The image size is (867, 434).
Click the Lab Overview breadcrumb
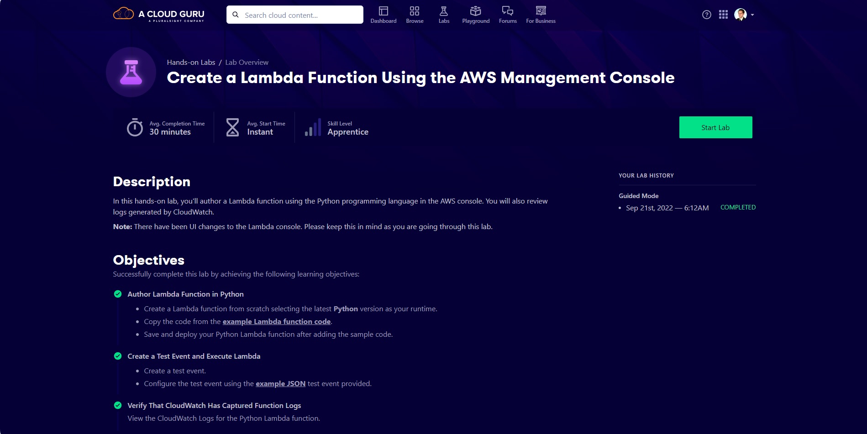point(247,63)
